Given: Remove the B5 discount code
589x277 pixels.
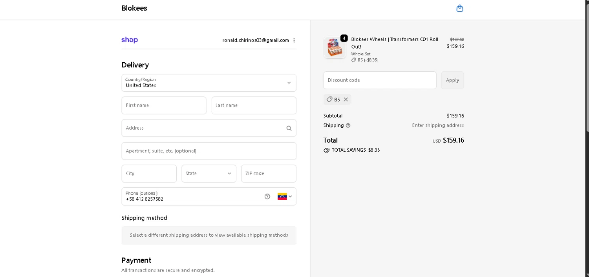Looking at the screenshot, I should (346, 100).
